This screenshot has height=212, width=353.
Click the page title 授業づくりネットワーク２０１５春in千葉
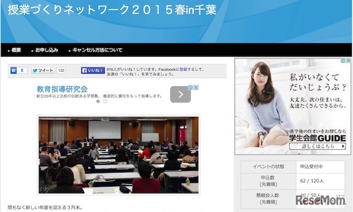112,10
